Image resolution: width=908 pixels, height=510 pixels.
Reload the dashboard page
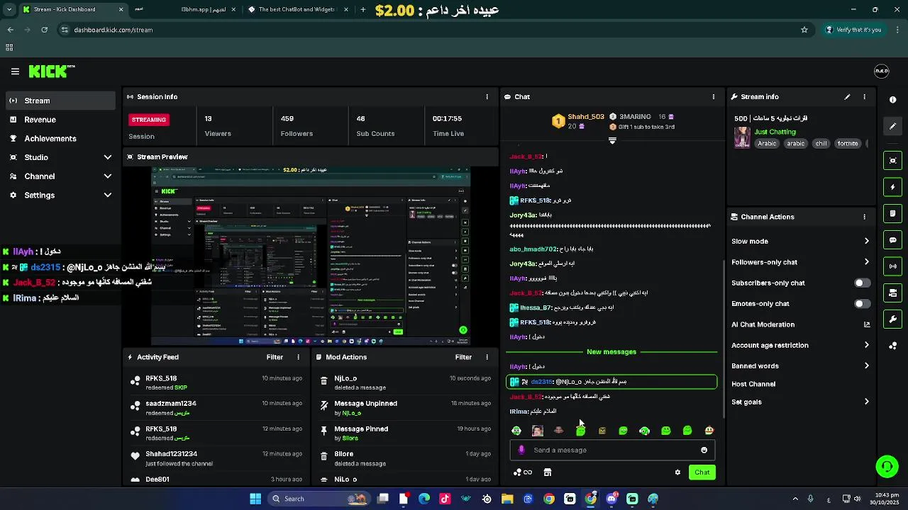pyautogui.click(x=45, y=30)
